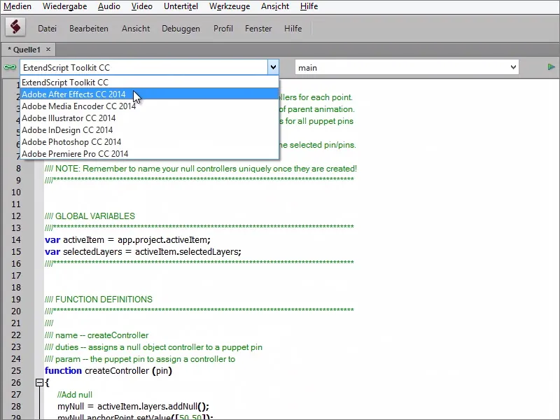This screenshot has height=420, width=560.
Task: Open the Audio menu
Action: pos(109,6)
